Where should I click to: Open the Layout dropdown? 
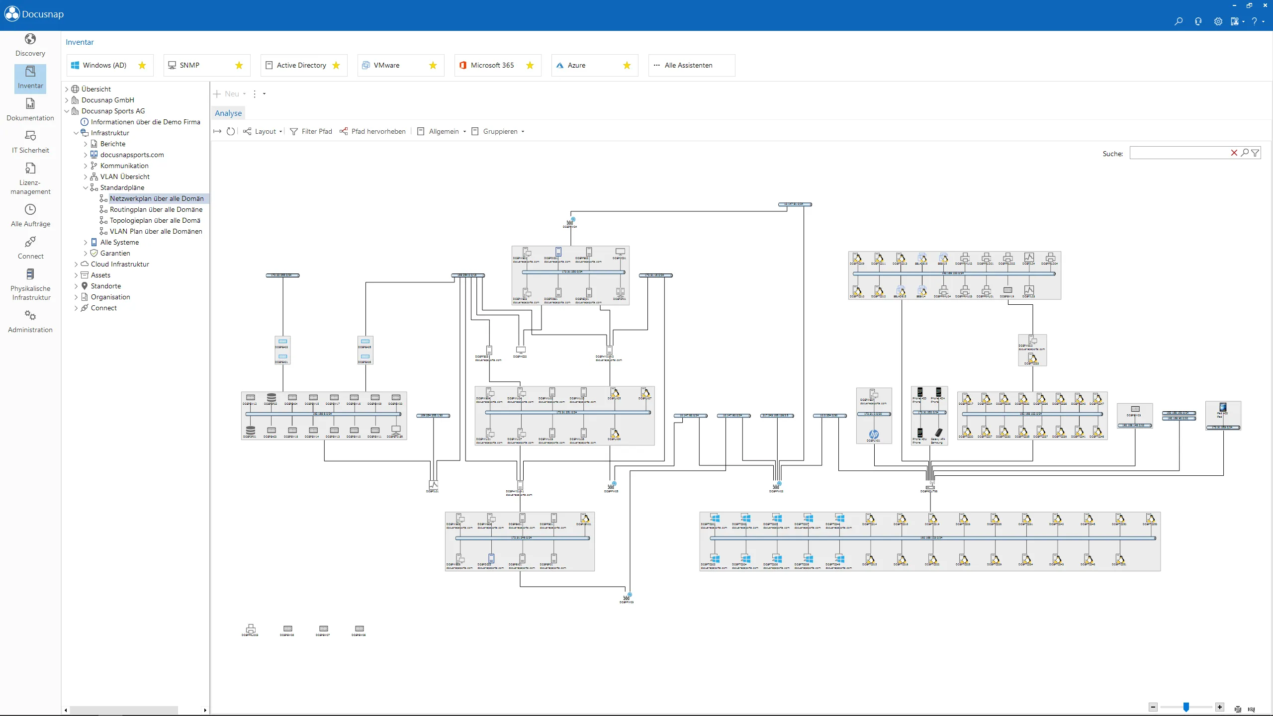click(x=263, y=131)
